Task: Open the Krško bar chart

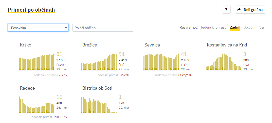Action: pos(37,62)
